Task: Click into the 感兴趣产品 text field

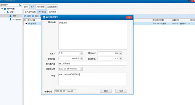Action: 92,64
